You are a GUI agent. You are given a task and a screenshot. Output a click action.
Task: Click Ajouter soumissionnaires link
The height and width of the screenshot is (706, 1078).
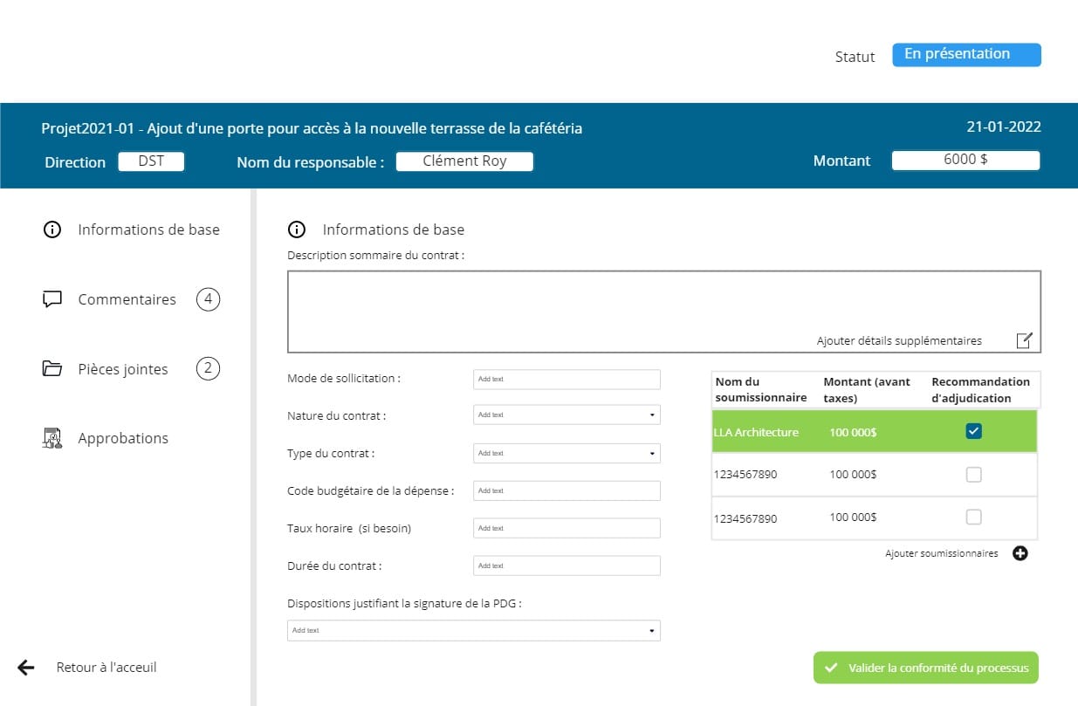point(941,553)
